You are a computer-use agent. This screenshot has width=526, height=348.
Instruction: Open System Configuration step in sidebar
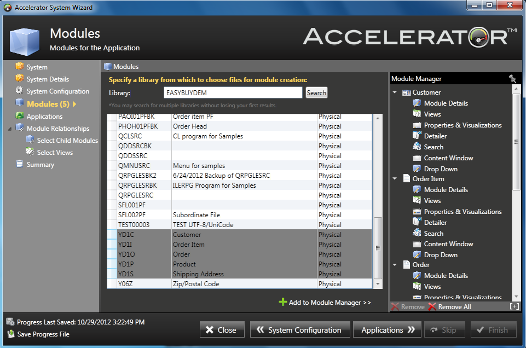tap(57, 91)
